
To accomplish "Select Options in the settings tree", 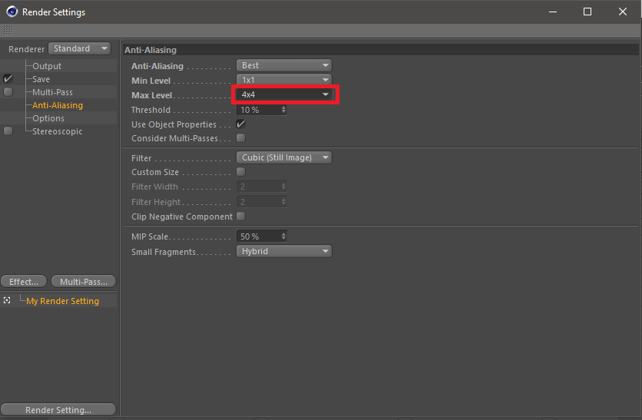I will point(48,118).
